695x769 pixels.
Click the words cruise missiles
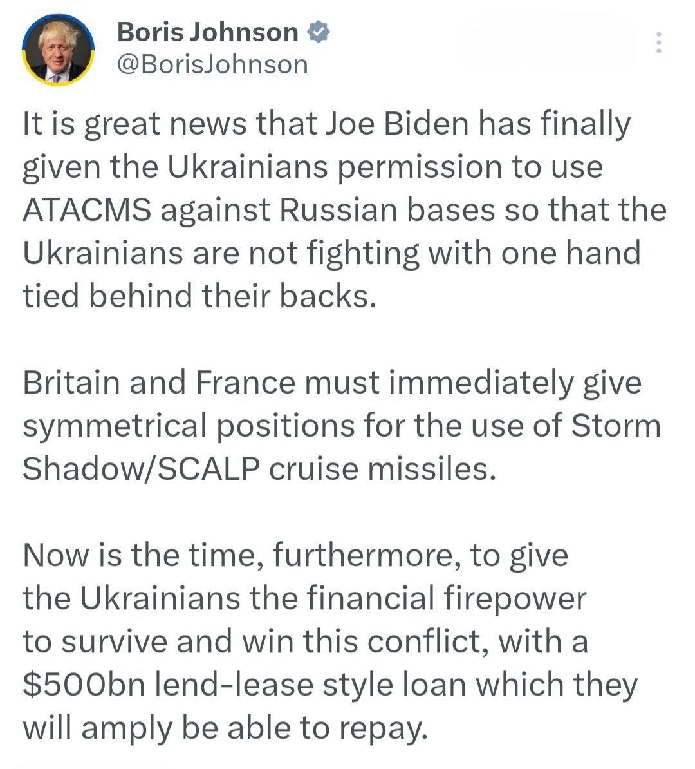click(382, 469)
